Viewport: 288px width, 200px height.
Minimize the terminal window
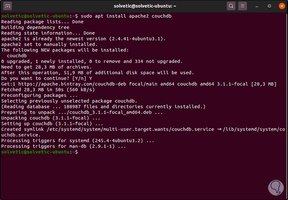point(258,6)
